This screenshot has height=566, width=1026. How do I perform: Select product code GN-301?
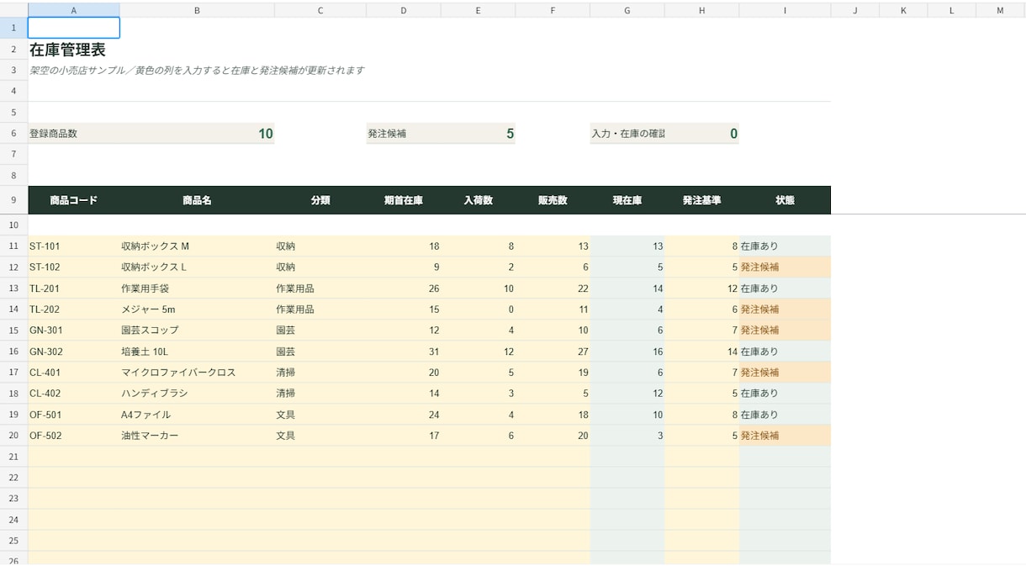[74, 331]
